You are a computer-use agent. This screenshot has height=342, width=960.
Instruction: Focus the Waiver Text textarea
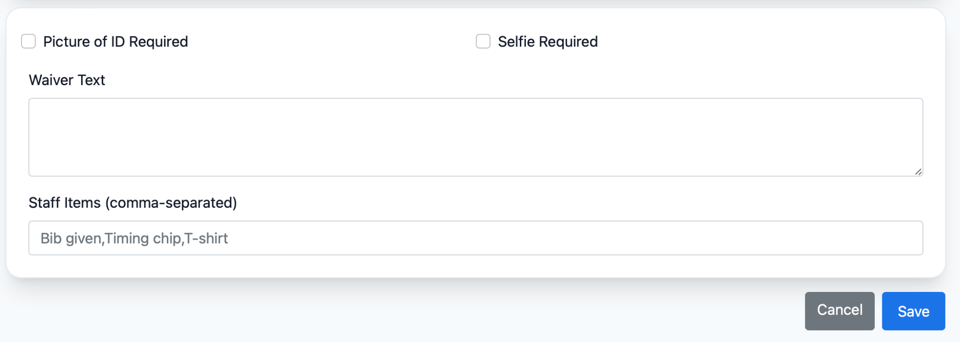click(475, 137)
